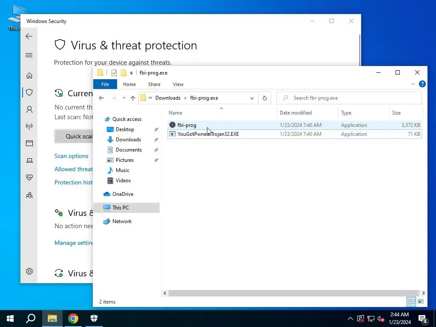Open OneDrive in navigation pane

[123, 194]
